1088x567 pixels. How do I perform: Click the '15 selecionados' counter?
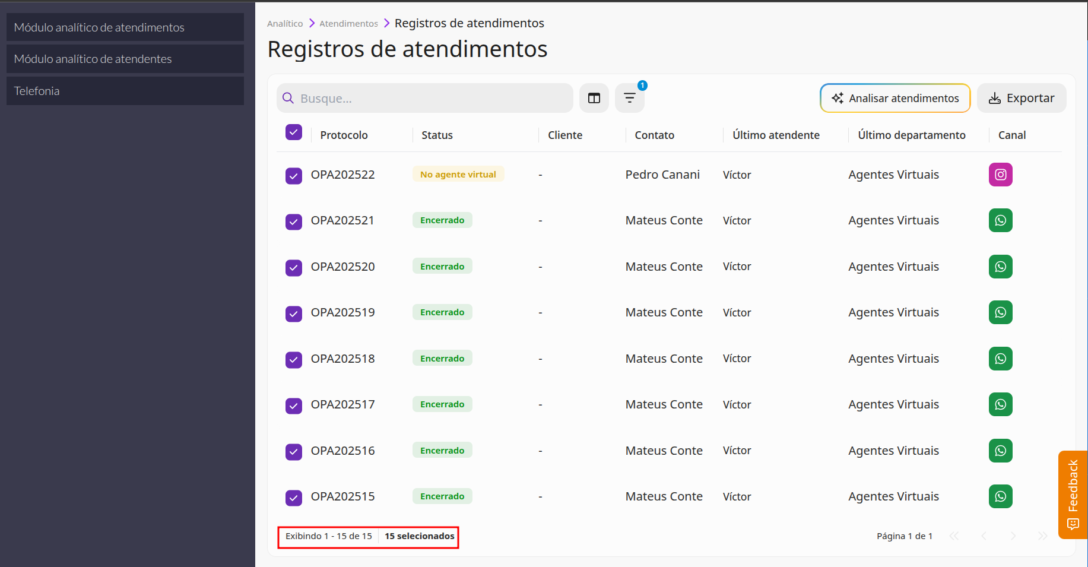[x=420, y=536]
